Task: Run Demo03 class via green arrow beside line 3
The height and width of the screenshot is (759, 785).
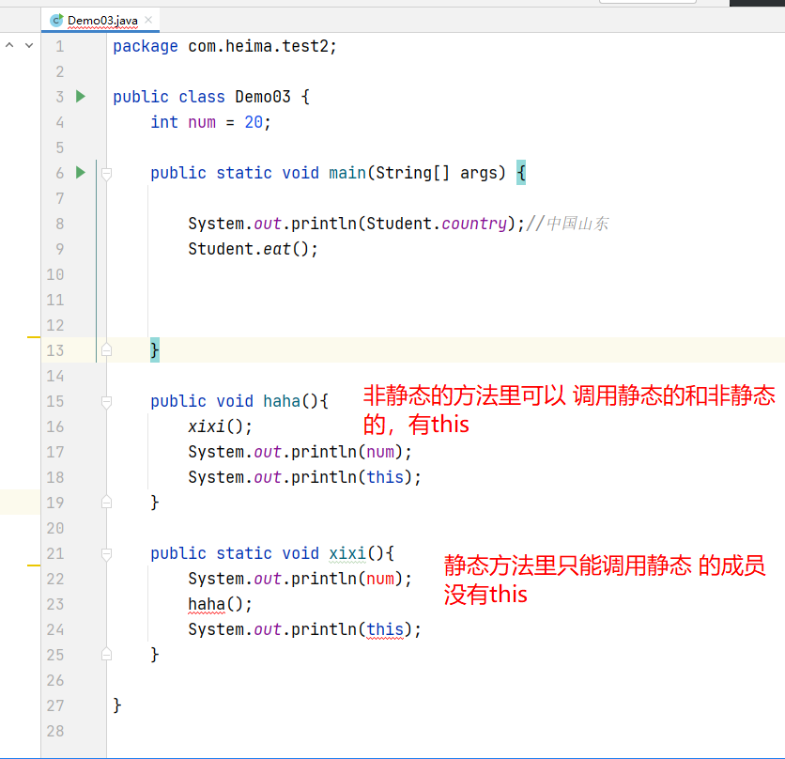Action: pos(80,96)
